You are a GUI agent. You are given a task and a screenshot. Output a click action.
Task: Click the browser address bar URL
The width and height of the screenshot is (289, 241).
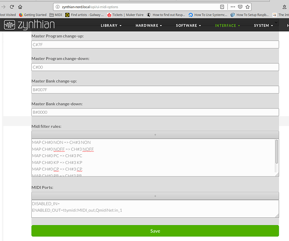(x=90, y=7)
